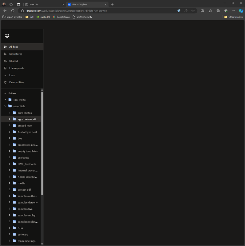This screenshot has width=245, height=246.
Task: Open the Favorites list icon
Action: (210, 11)
